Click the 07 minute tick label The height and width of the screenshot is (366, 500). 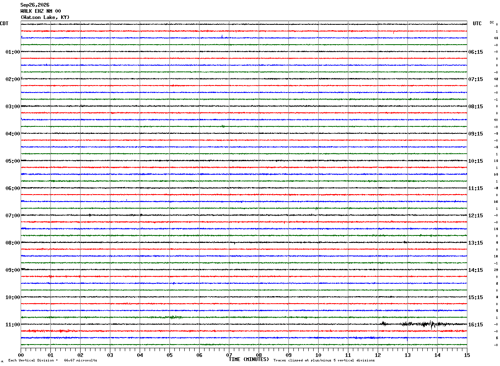pyautogui.click(x=229, y=355)
